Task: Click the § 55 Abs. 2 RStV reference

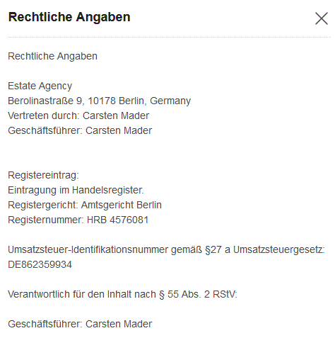Action: (x=198, y=294)
